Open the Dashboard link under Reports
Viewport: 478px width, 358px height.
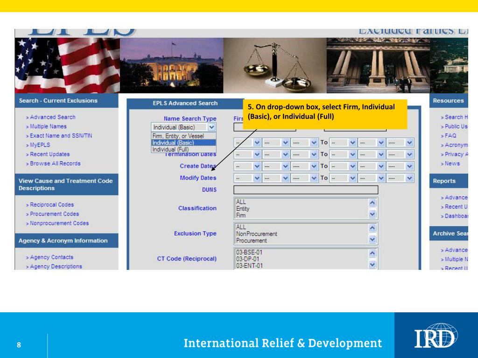tap(456, 216)
